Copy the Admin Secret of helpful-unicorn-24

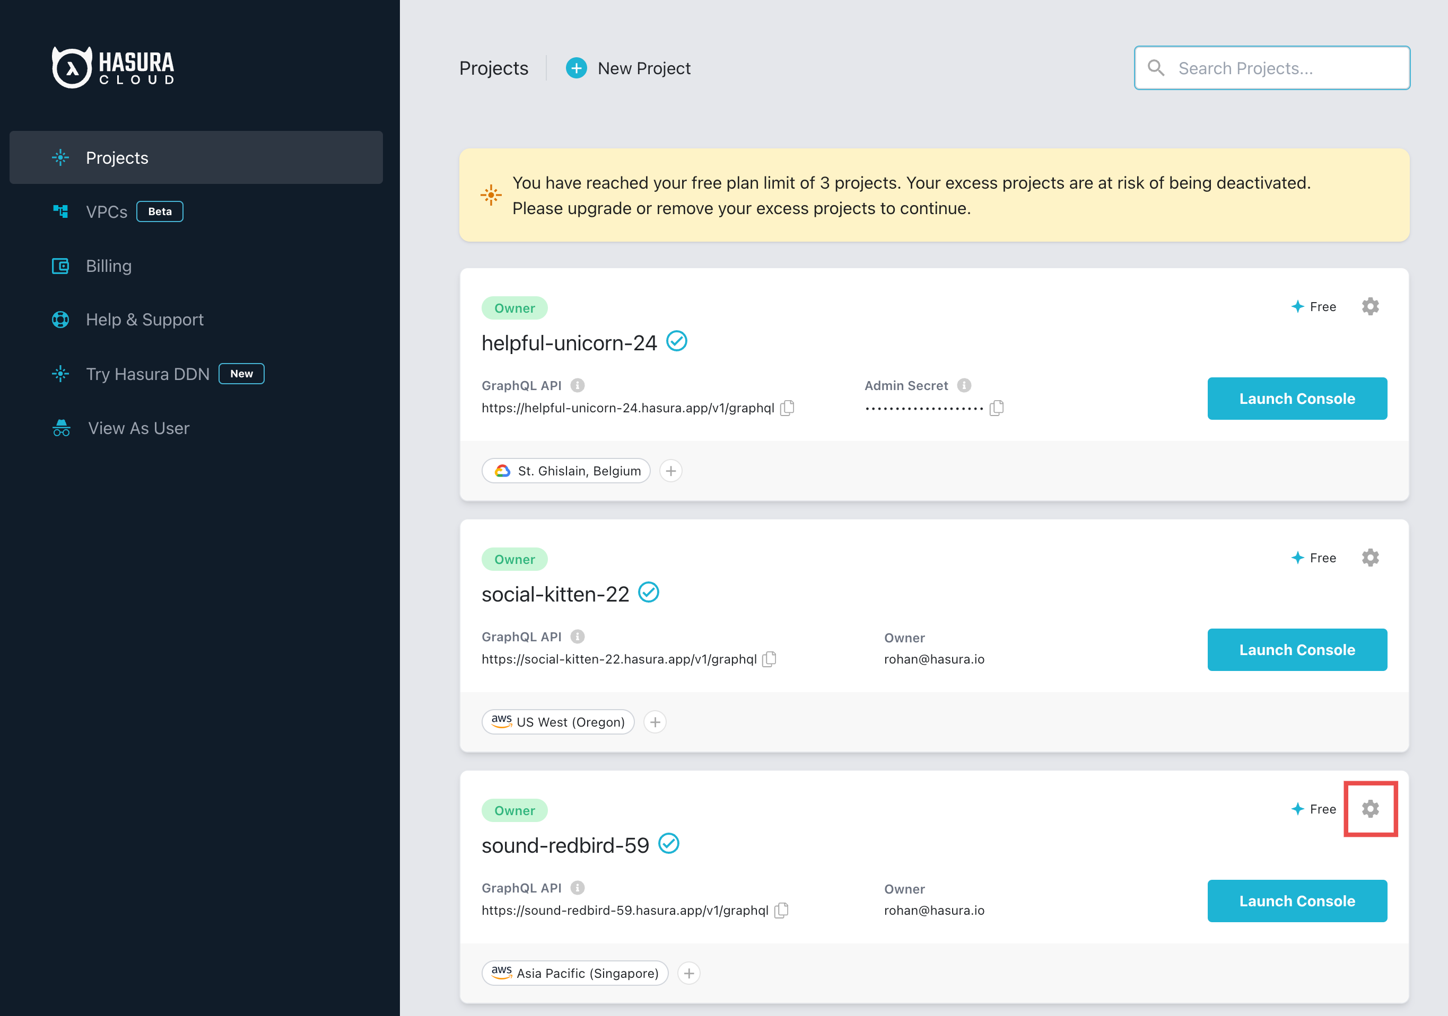[997, 408]
